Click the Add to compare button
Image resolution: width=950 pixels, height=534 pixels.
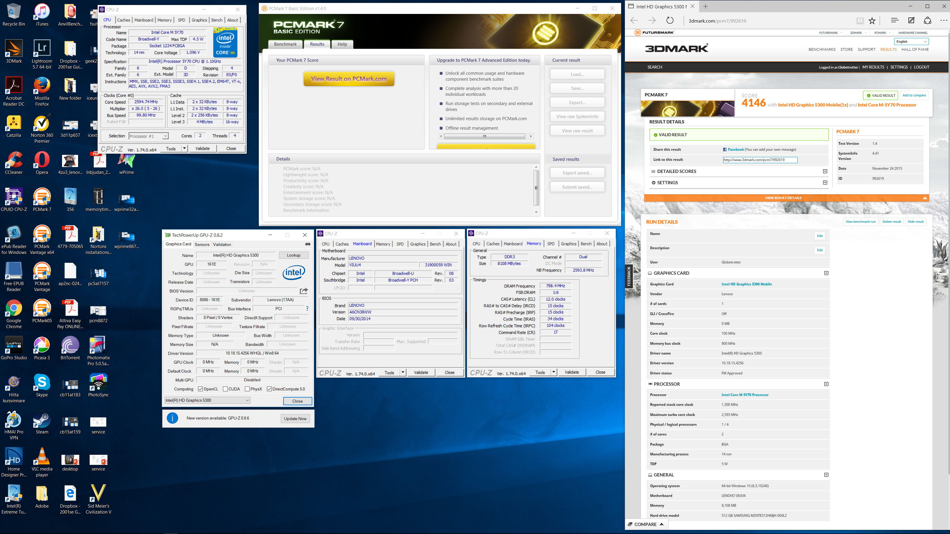click(x=914, y=95)
